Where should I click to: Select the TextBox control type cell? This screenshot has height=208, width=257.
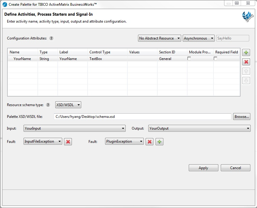tap(108, 59)
